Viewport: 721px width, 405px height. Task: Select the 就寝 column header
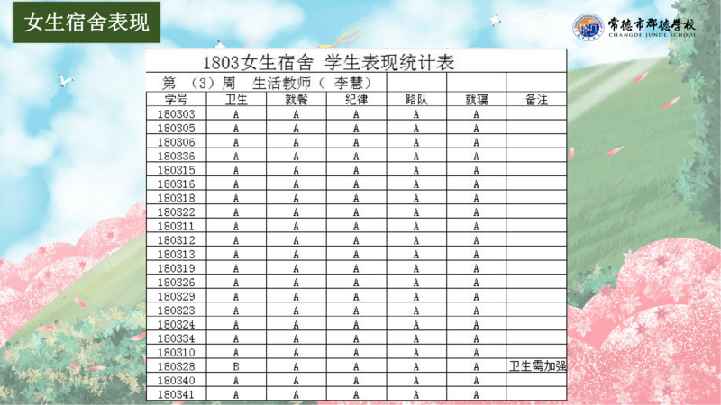click(x=477, y=99)
